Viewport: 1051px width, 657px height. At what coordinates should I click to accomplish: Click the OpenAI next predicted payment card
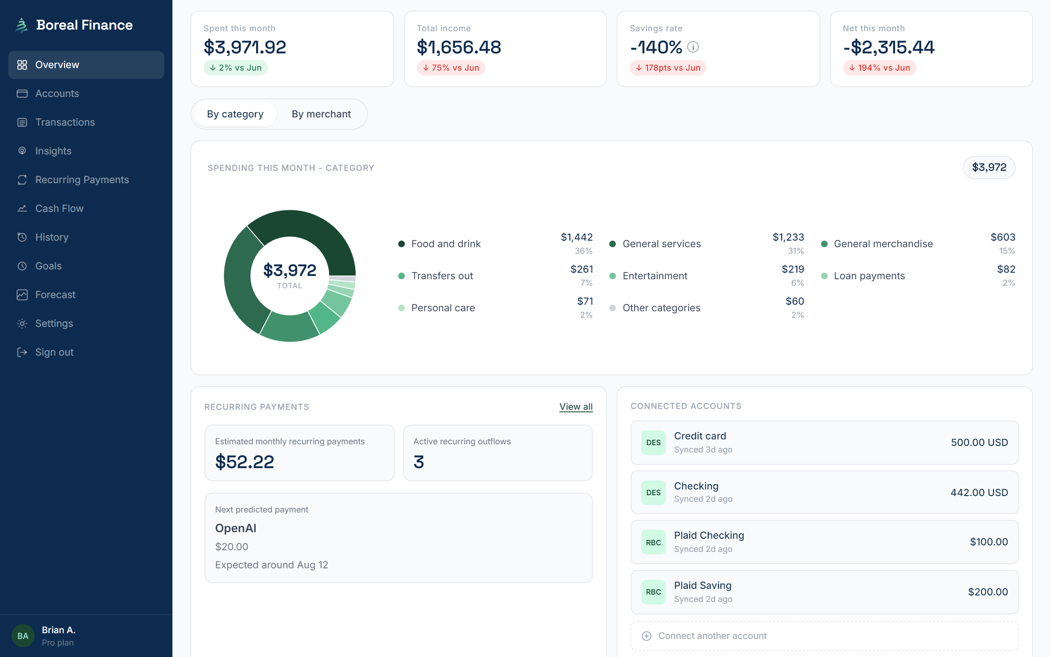[398, 538]
